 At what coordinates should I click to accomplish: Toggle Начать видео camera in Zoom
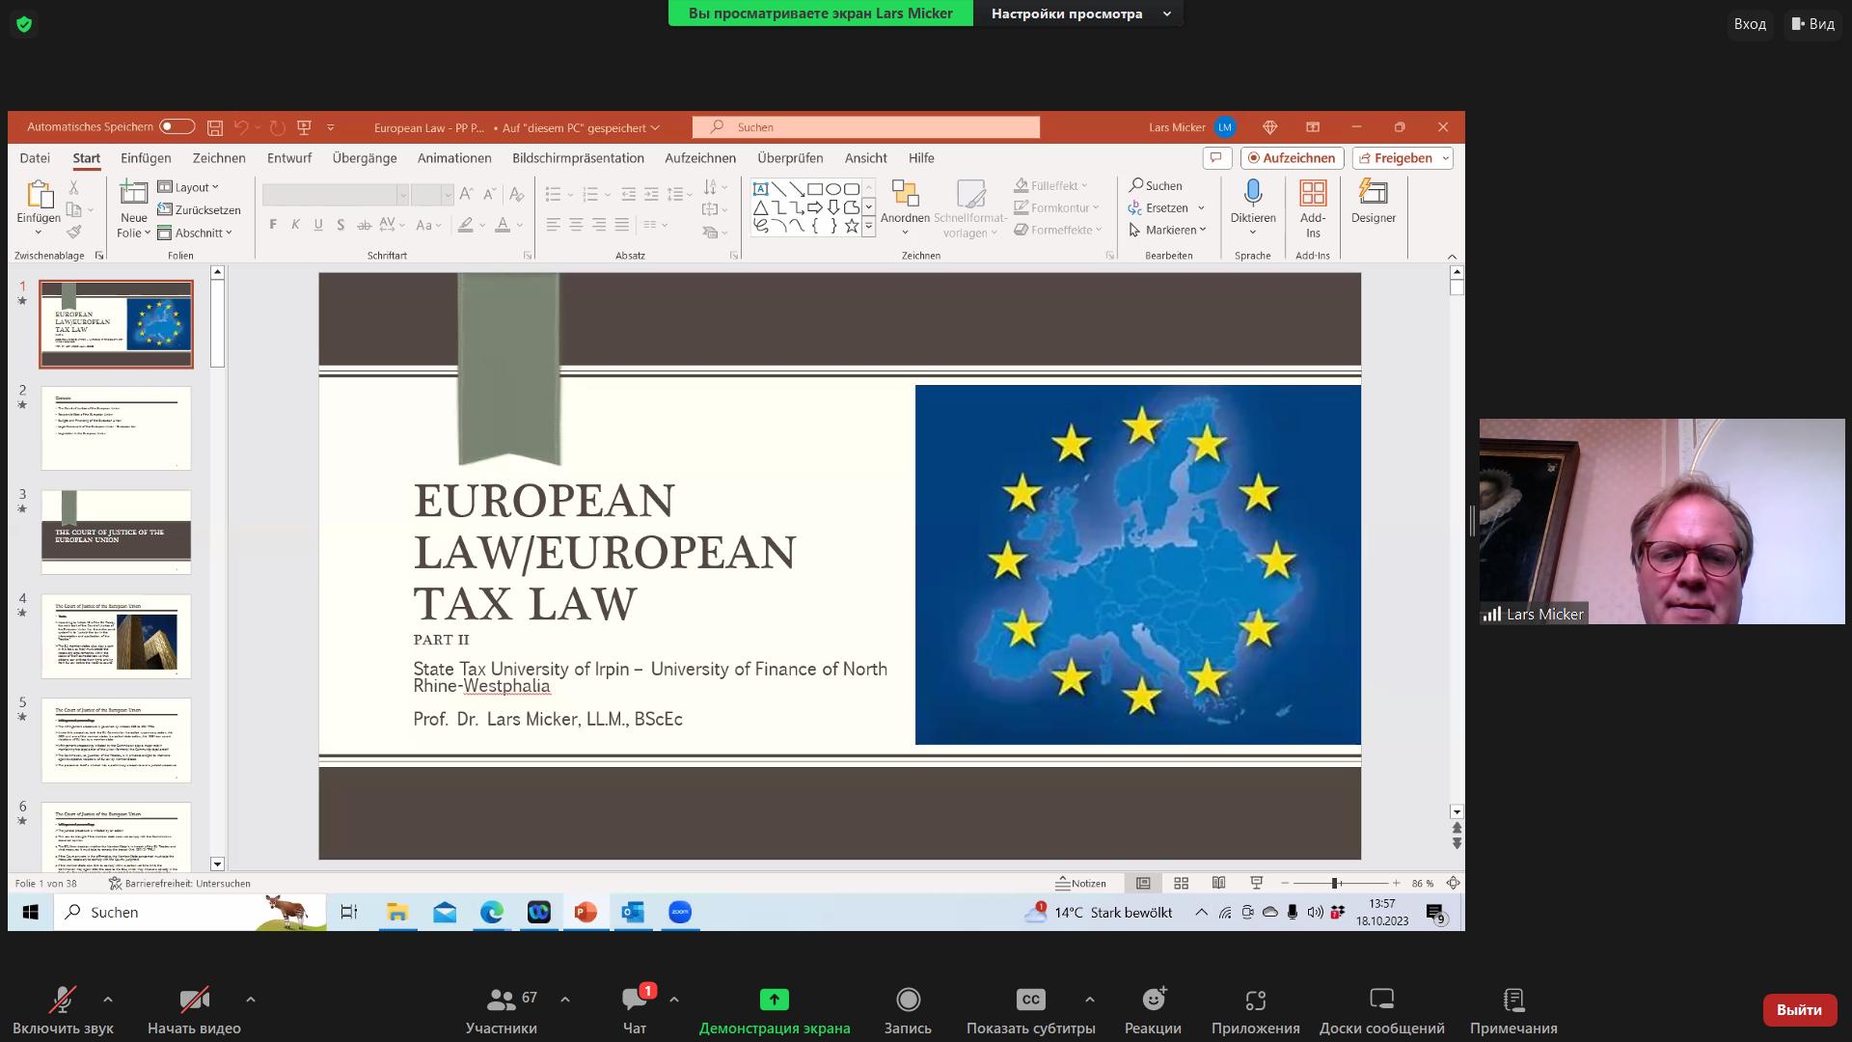[x=194, y=1010]
